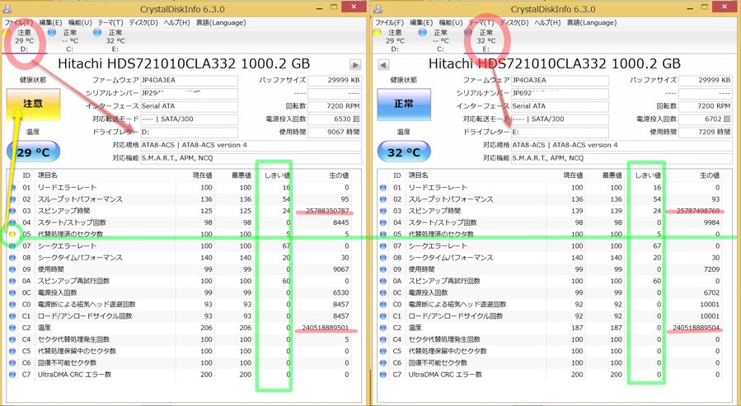
Task: Open 言語(Language) menu in left window
Action: click(x=221, y=23)
